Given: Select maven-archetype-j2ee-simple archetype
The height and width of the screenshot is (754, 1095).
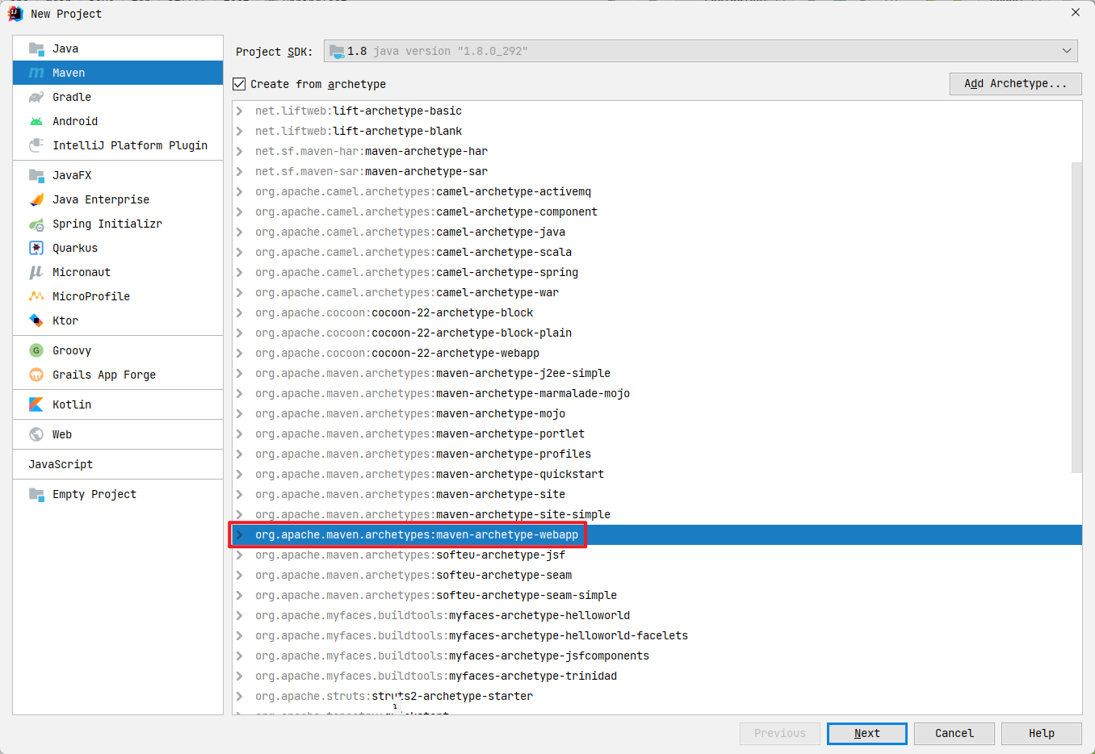Looking at the screenshot, I should click(657, 373).
